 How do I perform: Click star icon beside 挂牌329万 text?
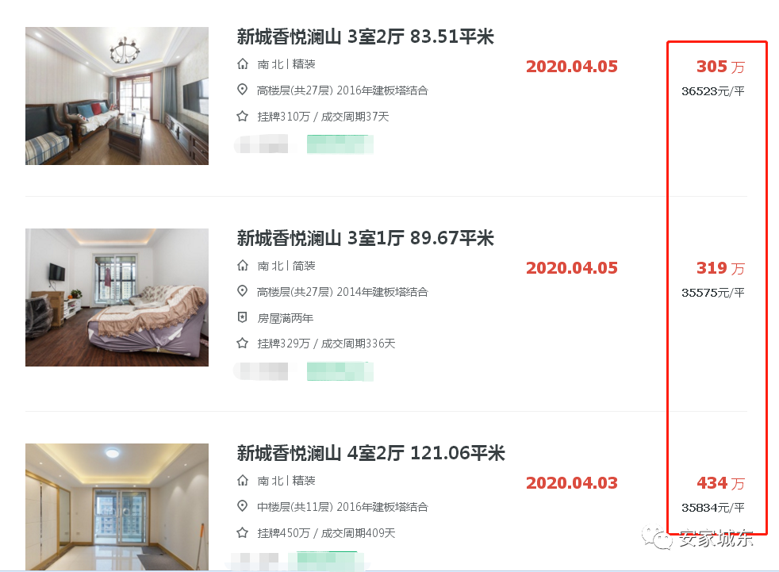coord(243,343)
